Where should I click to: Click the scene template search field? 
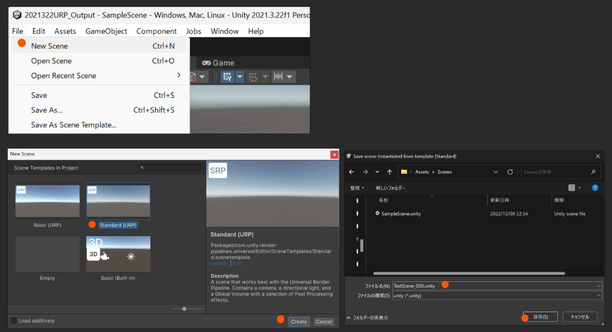[x=170, y=168]
